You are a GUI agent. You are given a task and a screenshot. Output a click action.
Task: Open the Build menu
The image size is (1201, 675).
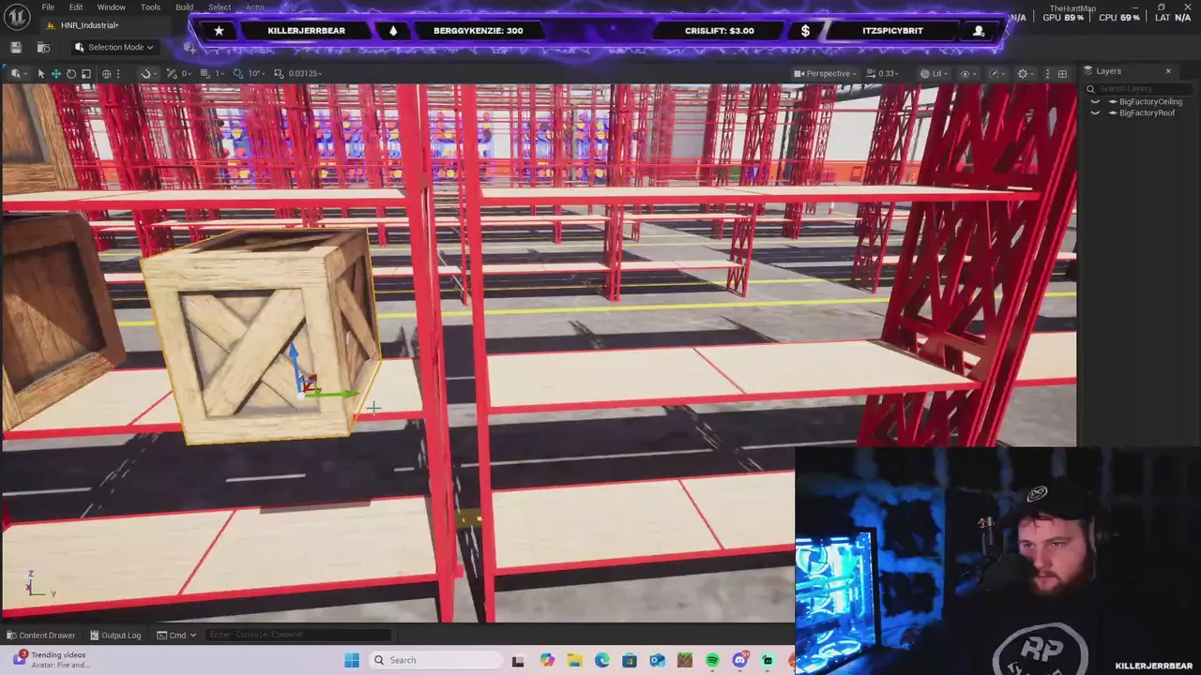(184, 7)
